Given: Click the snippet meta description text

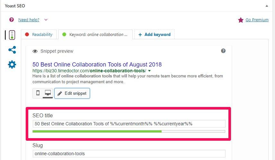Looking at the screenshot, I should (x=128, y=79).
